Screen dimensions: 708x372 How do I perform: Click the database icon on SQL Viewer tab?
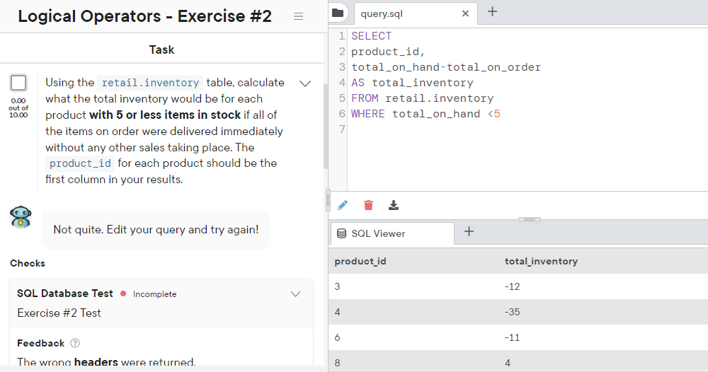[x=342, y=233]
